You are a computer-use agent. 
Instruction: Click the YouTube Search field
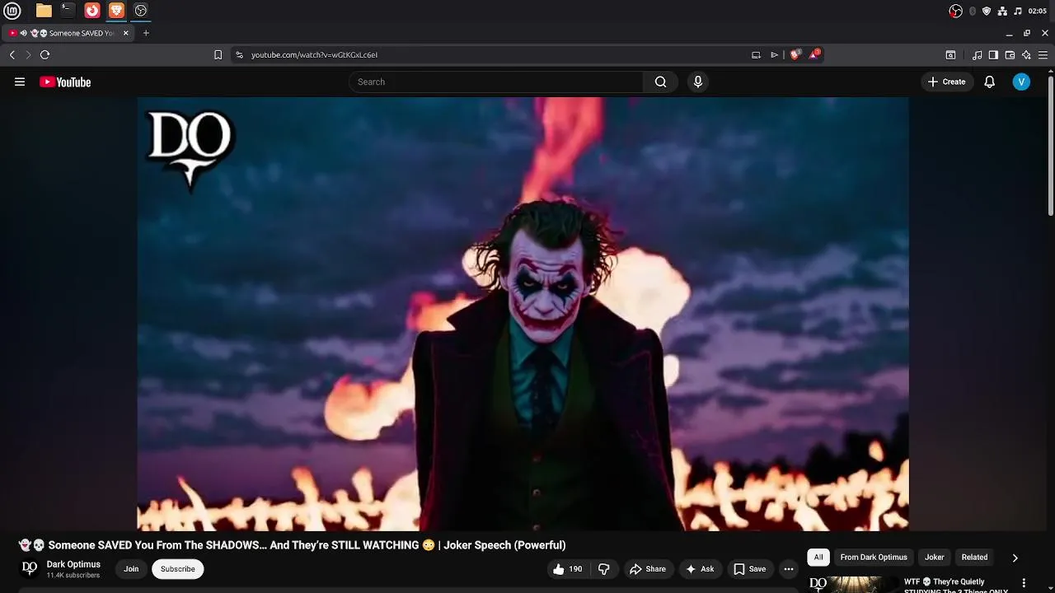tap(496, 82)
